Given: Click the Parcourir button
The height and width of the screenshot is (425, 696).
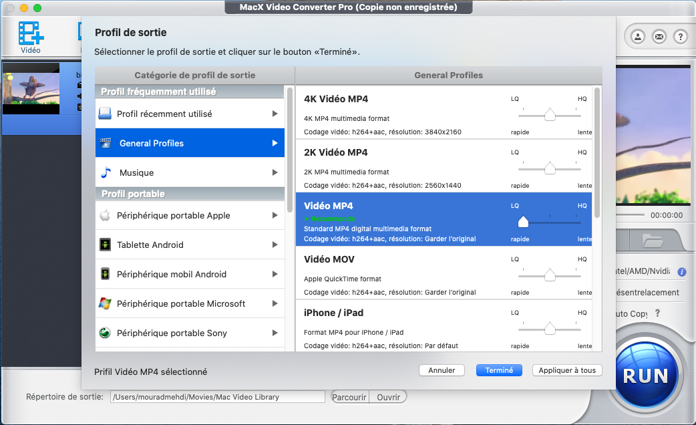Looking at the screenshot, I should coord(349,397).
